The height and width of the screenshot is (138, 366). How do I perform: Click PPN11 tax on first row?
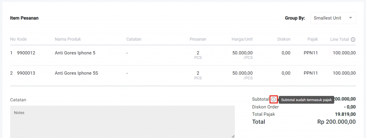tap(311, 53)
